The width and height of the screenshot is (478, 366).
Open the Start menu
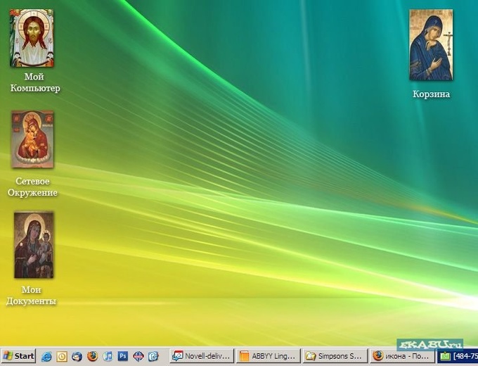(19, 356)
